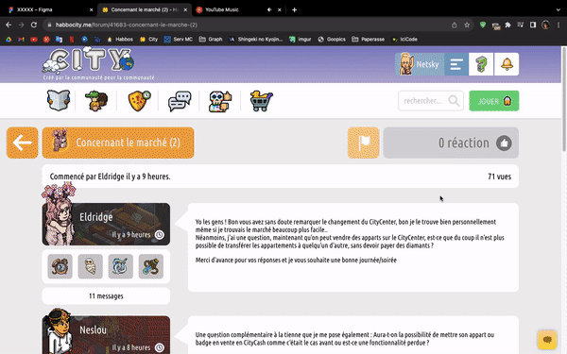Open the shop cart icon
This screenshot has width=567, height=354.
tap(261, 101)
